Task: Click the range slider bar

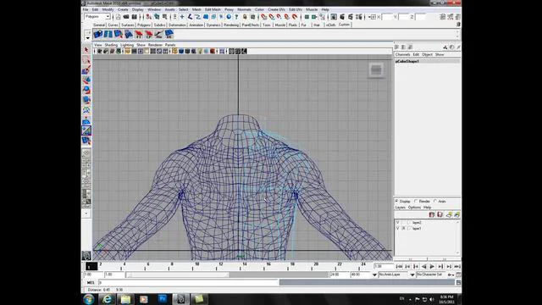Action: point(177,274)
